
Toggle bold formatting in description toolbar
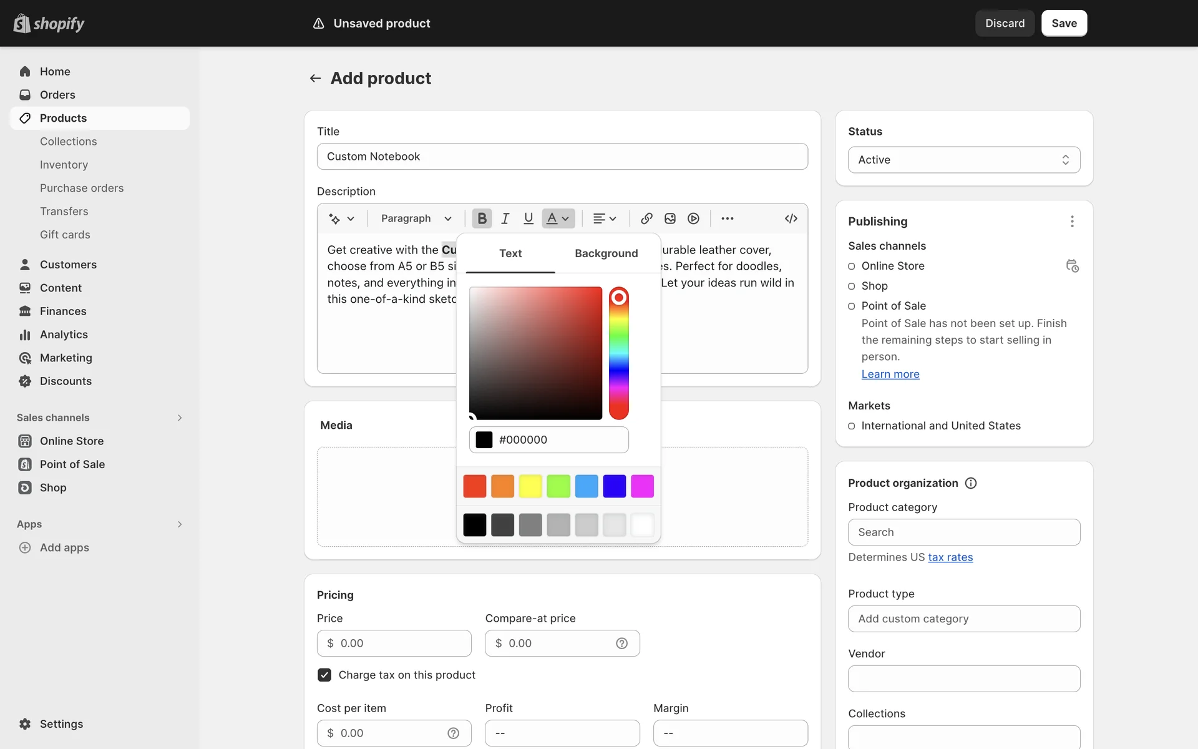pyautogui.click(x=482, y=218)
